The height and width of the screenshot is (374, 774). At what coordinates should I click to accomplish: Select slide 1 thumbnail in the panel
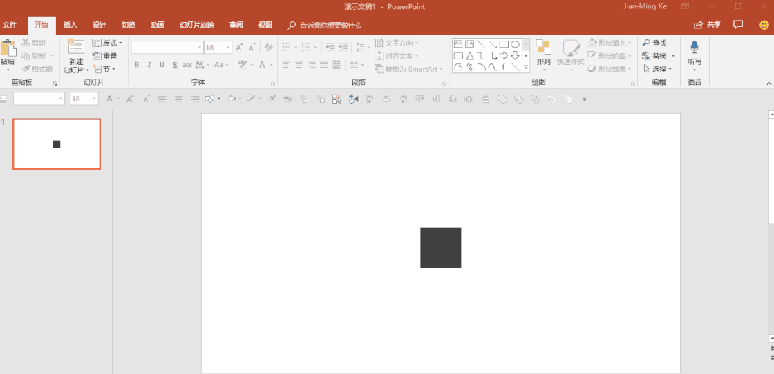click(57, 144)
